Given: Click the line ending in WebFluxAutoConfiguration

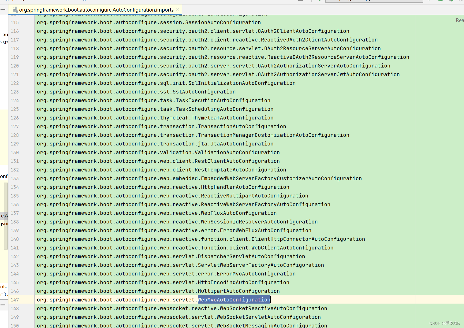Looking at the screenshot, I should [x=157, y=213].
